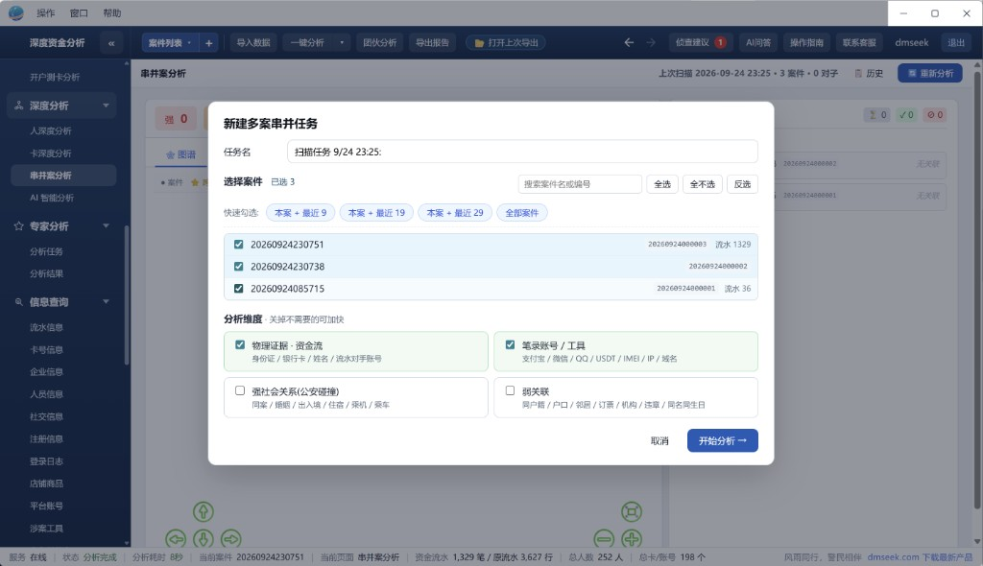
Task: Click 导出报告 toolbar button
Action: click(x=433, y=42)
